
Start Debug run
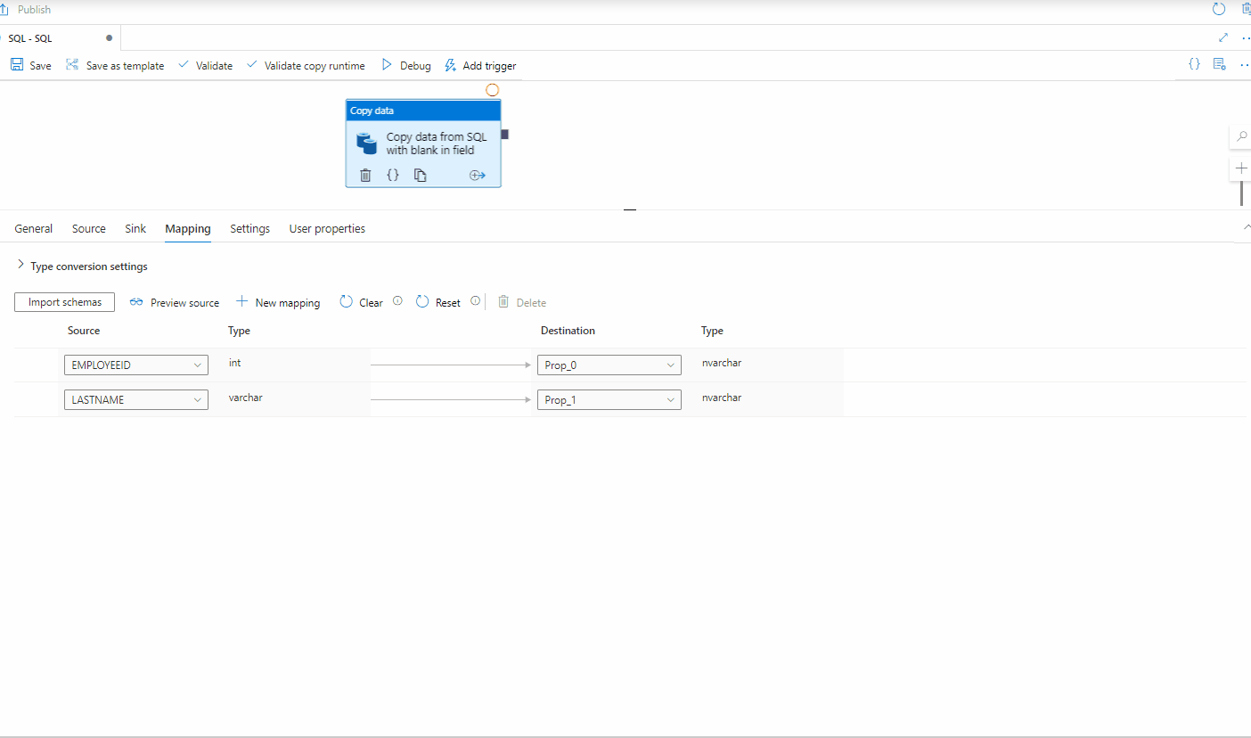[x=406, y=65]
